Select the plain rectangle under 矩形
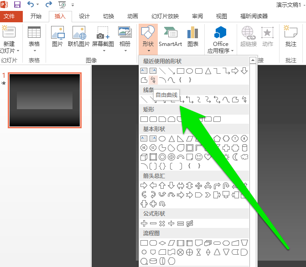The width and height of the screenshot is (306, 267). tap(144, 119)
